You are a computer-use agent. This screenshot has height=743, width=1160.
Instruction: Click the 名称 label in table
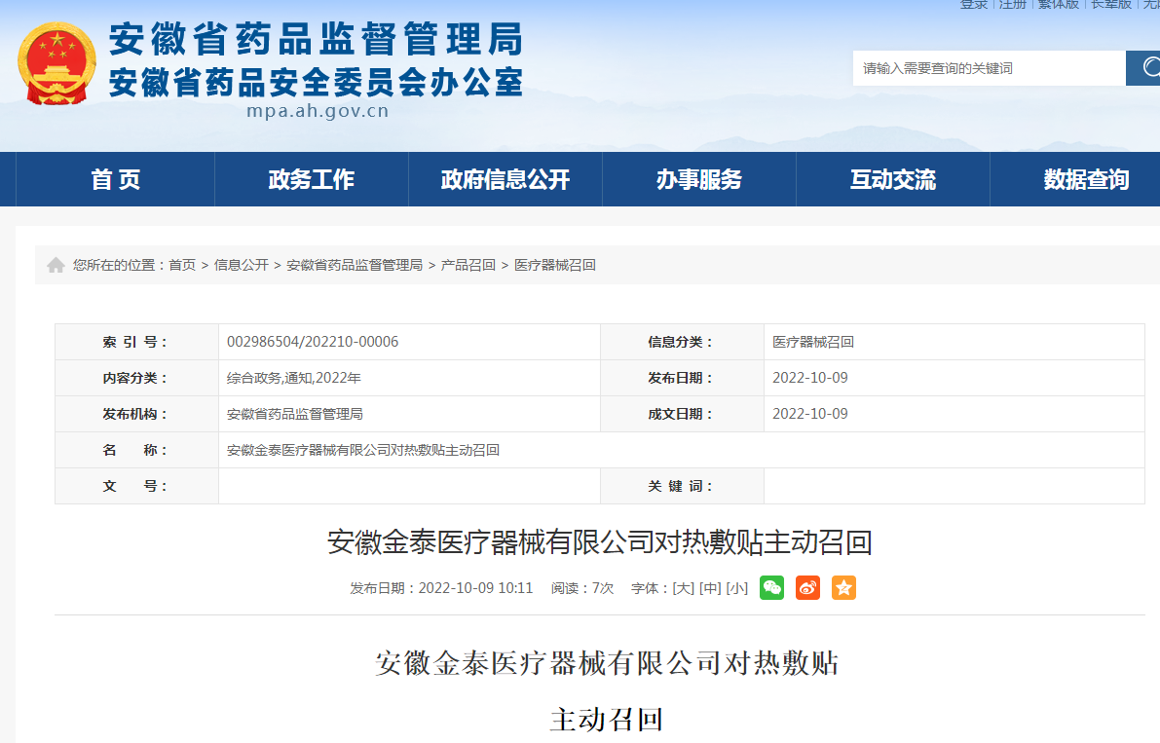[x=136, y=450]
